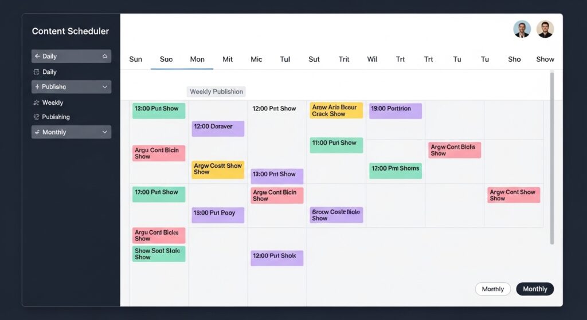Select the Wil day tab

(372, 59)
